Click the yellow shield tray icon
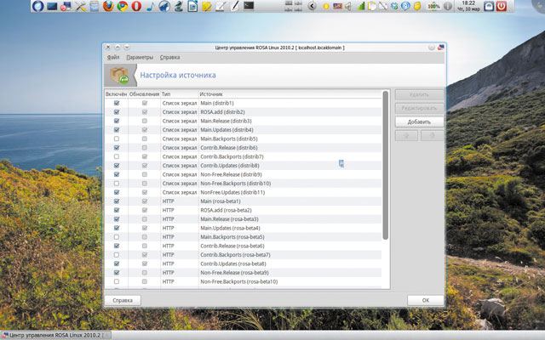Screen dimensions: 545x340 (417, 6)
